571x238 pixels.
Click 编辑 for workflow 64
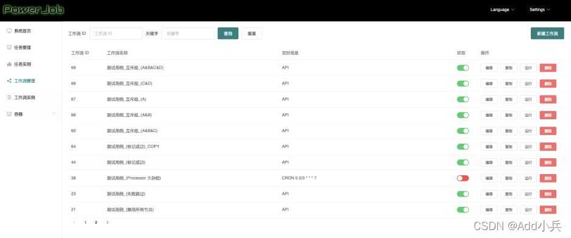(x=489, y=147)
